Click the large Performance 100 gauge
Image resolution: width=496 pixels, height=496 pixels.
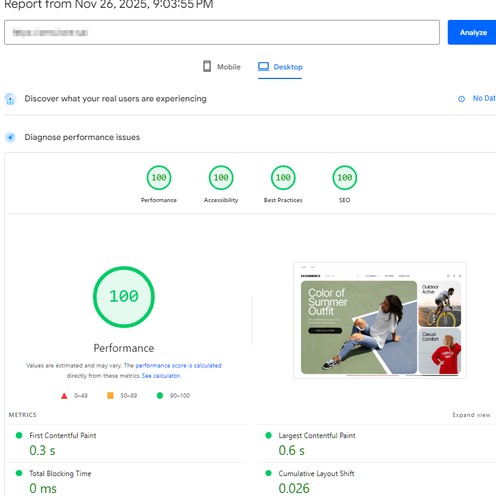coord(124,296)
